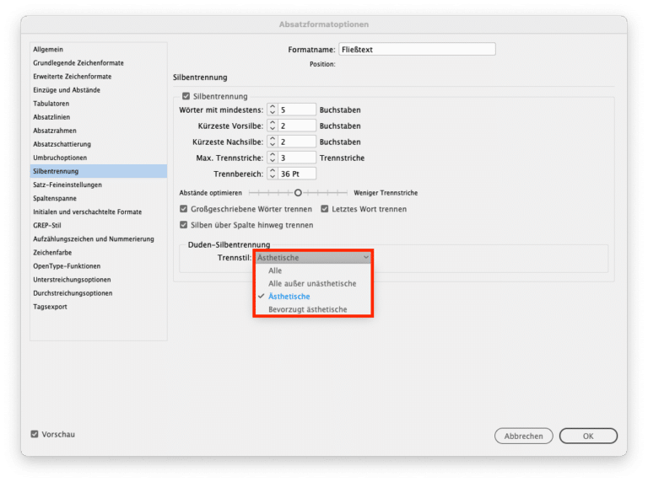Viewport: 648px width, 482px height.
Task: Open the Zeichenfarbe category
Action: tap(99, 253)
